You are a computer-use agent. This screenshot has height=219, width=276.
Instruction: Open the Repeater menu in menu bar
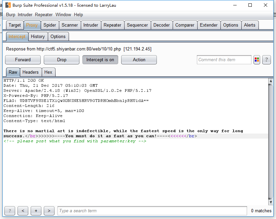pyautogui.click(x=44, y=15)
